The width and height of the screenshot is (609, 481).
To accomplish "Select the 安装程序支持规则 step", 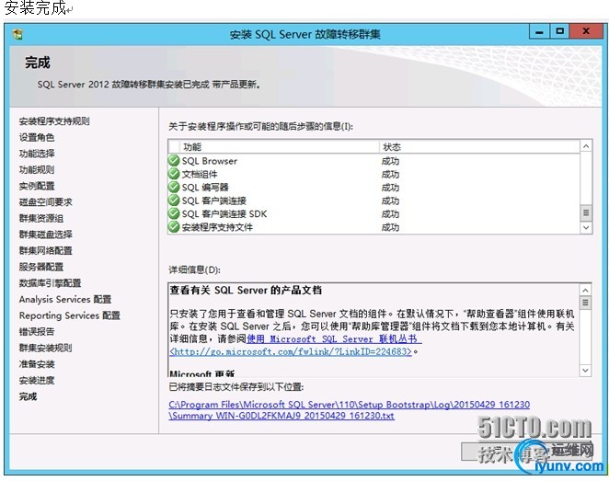I will [x=54, y=121].
